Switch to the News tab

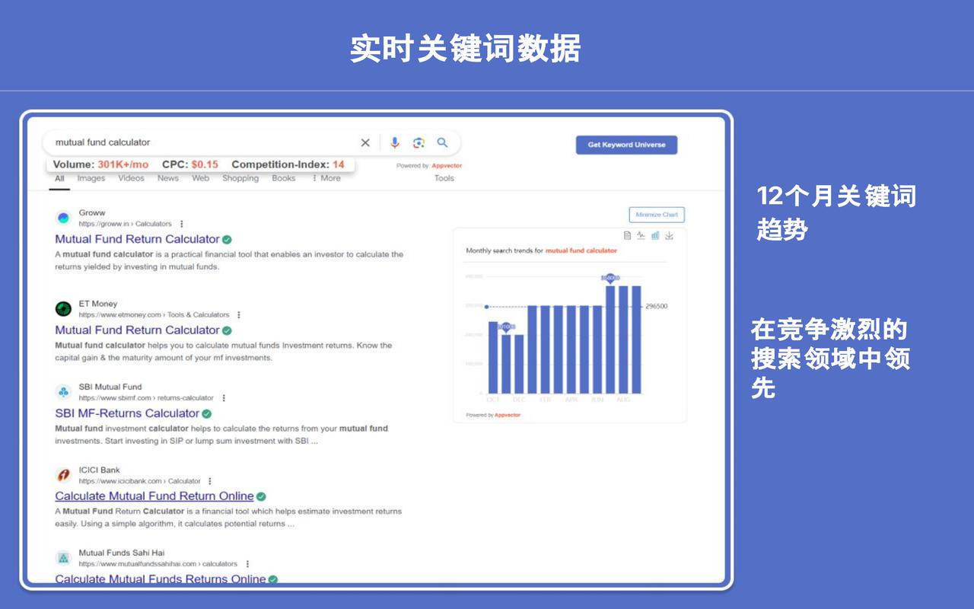(168, 178)
